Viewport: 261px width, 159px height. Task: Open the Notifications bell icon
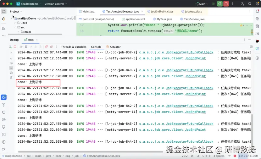click(257, 11)
